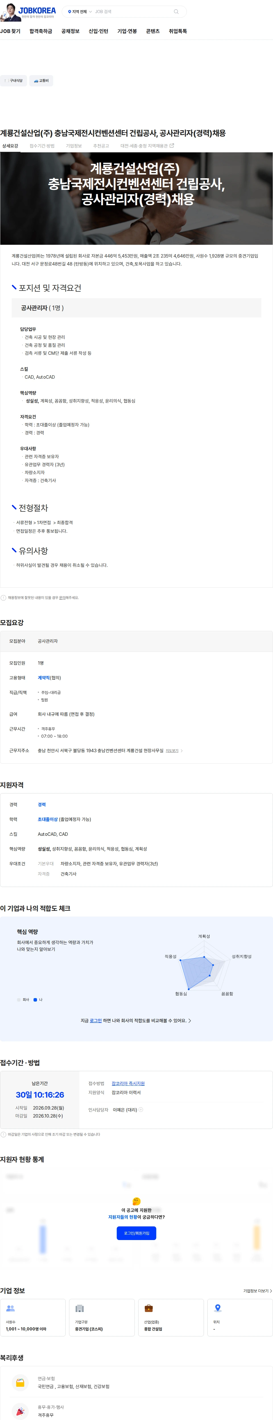
Task: Click the job posting banner image
Action: pos(136,198)
